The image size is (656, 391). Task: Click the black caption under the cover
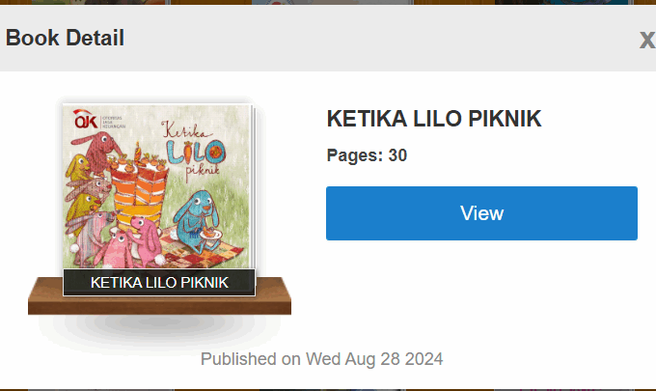pos(159,282)
